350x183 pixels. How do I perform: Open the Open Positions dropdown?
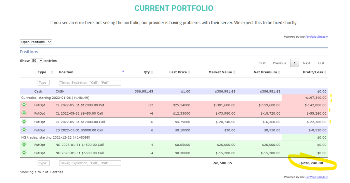coord(36,42)
